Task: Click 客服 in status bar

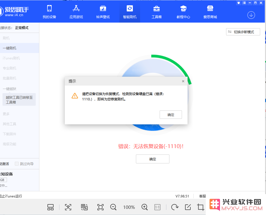Action: (x=202, y=196)
